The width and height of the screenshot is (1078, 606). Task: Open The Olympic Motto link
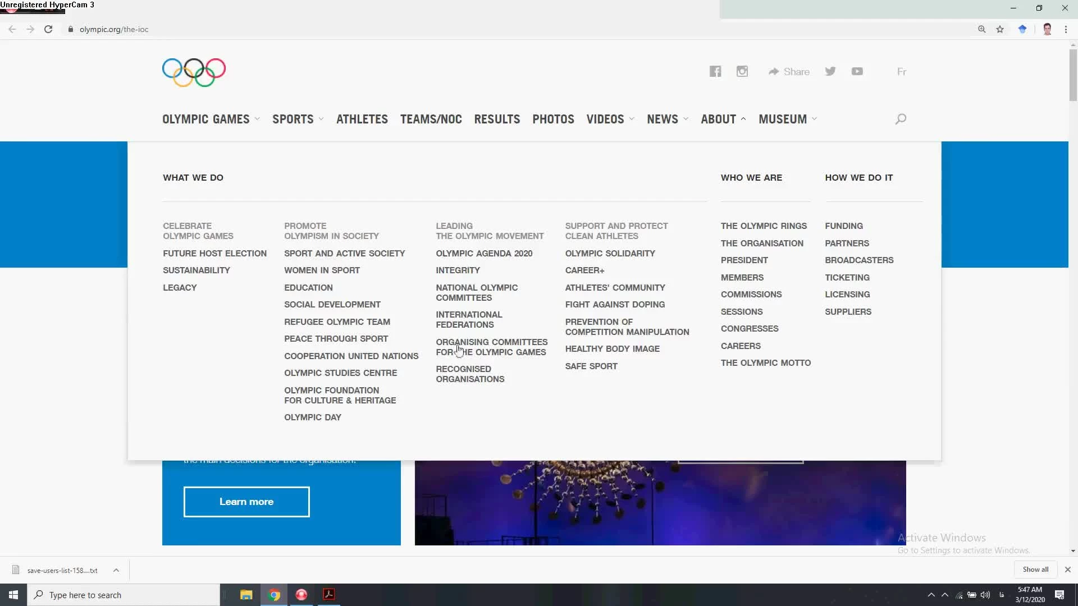pyautogui.click(x=766, y=362)
